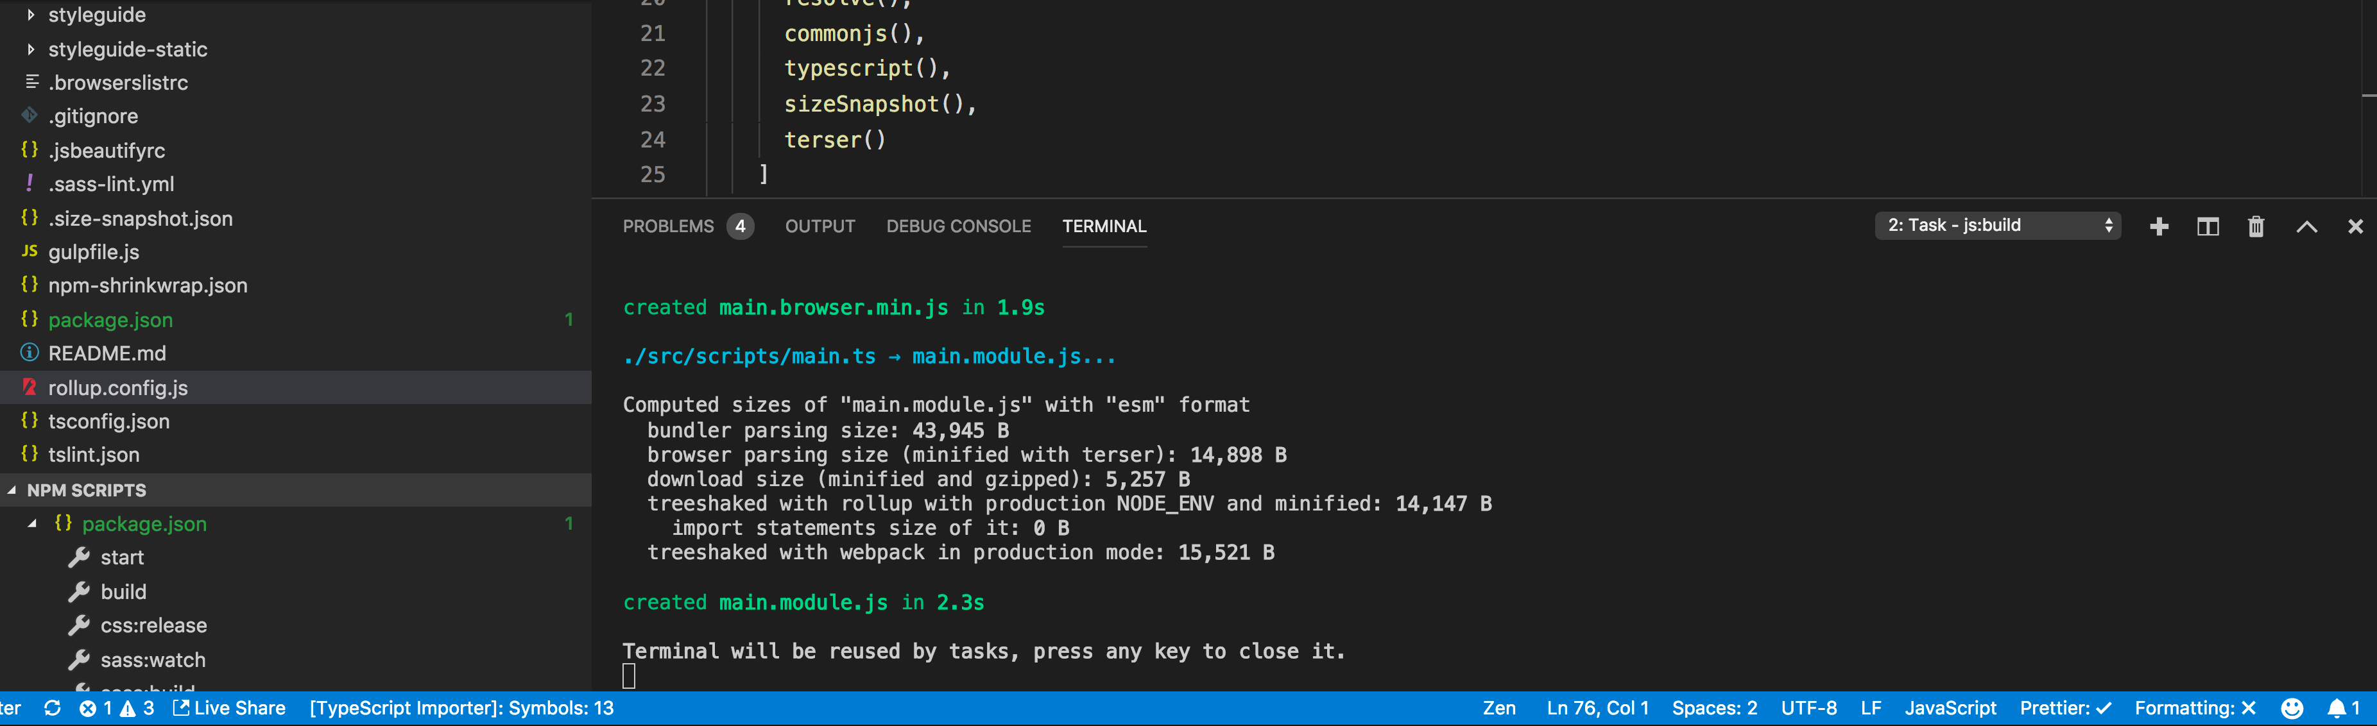The width and height of the screenshot is (2377, 726).
Task: Click the new terminal plus icon
Action: point(2158,227)
